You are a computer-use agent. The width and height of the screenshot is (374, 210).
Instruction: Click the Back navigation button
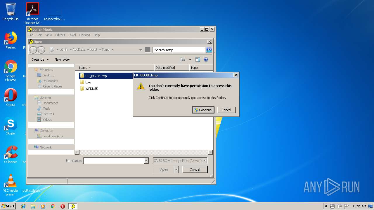[33, 50]
